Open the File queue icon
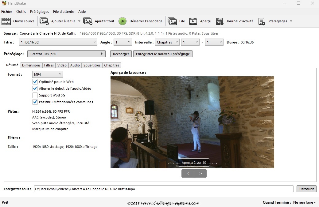This screenshot has height=207, width=319. [x=172, y=21]
